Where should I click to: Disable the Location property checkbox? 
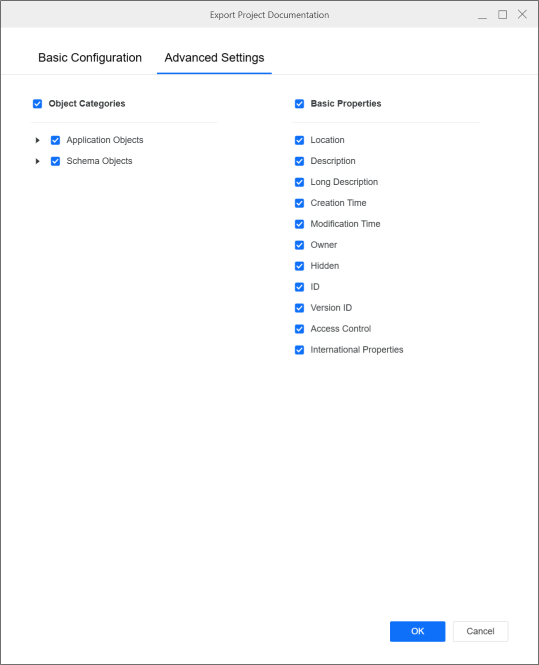(x=299, y=140)
